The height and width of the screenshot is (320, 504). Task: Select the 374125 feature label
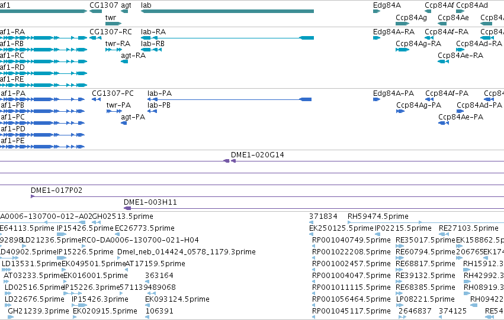click(453, 311)
